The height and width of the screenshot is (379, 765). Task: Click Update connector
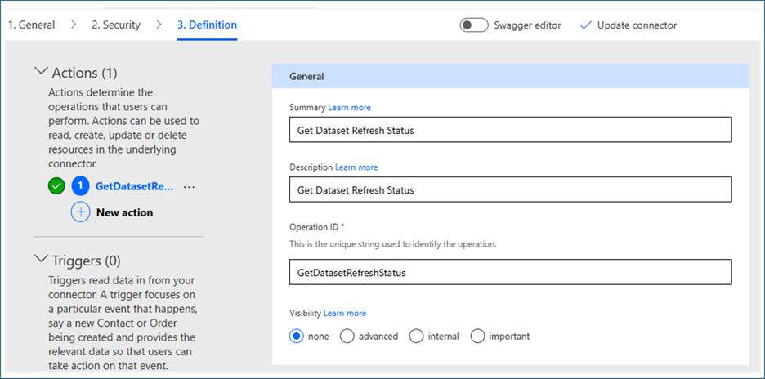637,25
